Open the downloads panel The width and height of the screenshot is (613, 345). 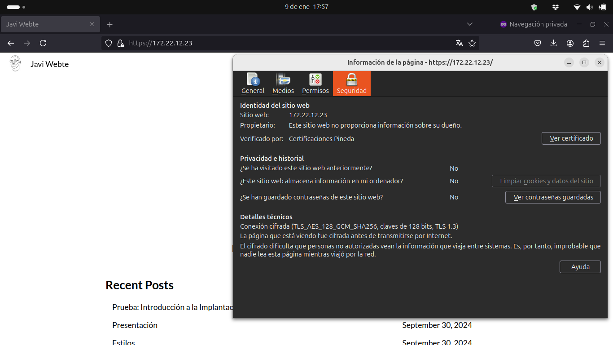[x=554, y=43]
